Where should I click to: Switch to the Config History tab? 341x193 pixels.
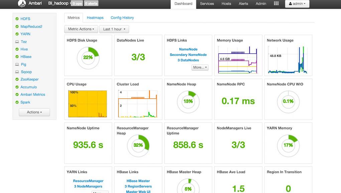coord(122,18)
